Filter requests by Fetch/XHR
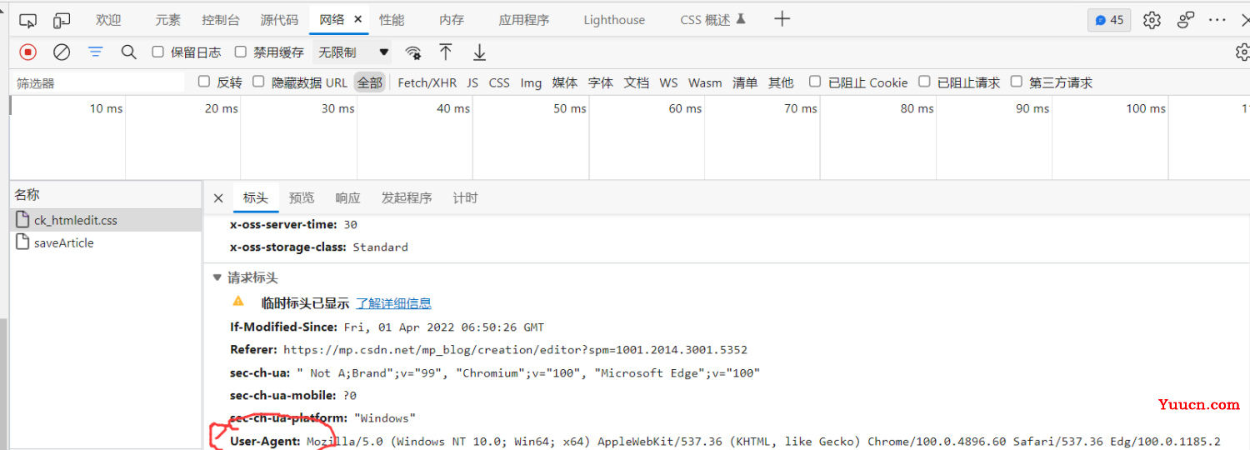Image resolution: width=1250 pixels, height=450 pixels. tap(427, 82)
